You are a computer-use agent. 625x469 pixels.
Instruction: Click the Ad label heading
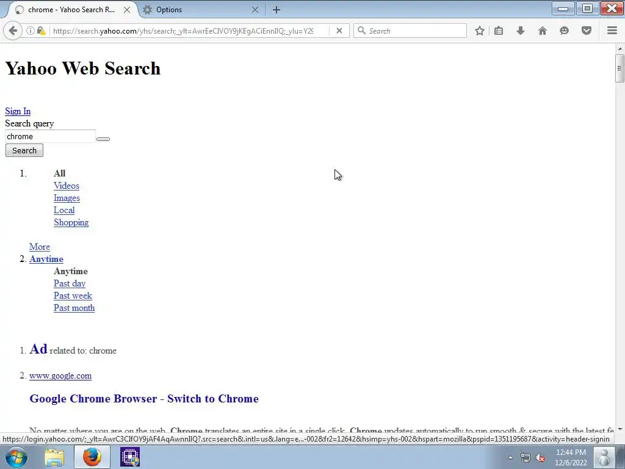click(x=38, y=349)
